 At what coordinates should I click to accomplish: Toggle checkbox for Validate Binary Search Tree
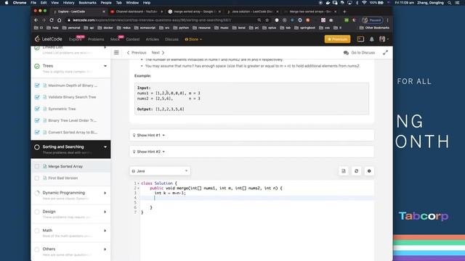point(37,97)
